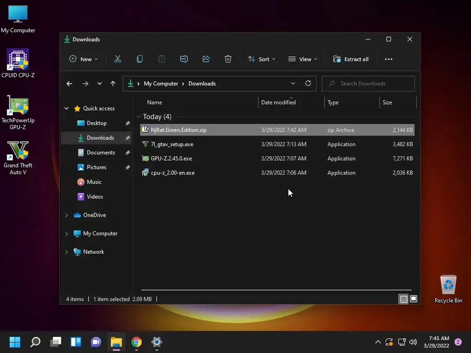Click the Copy icon in toolbar
The width and height of the screenshot is (471, 353).
coord(140,59)
